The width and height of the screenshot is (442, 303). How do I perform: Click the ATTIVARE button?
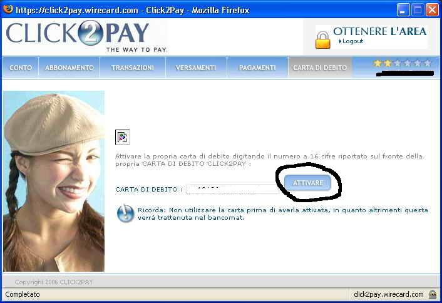[307, 183]
